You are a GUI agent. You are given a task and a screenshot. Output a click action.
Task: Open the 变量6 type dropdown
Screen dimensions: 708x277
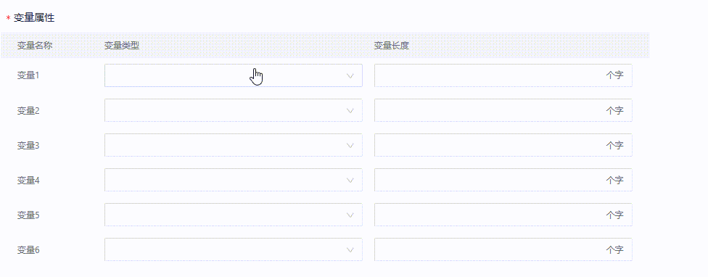[234, 249]
